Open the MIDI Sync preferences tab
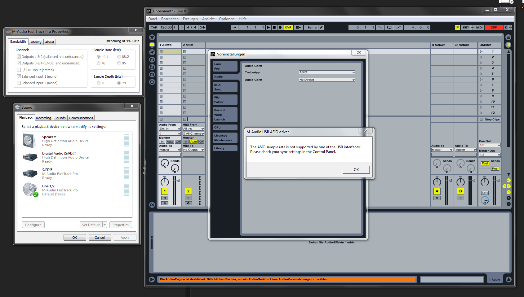Image resolution: width=524 pixels, height=297 pixels. coord(225,87)
